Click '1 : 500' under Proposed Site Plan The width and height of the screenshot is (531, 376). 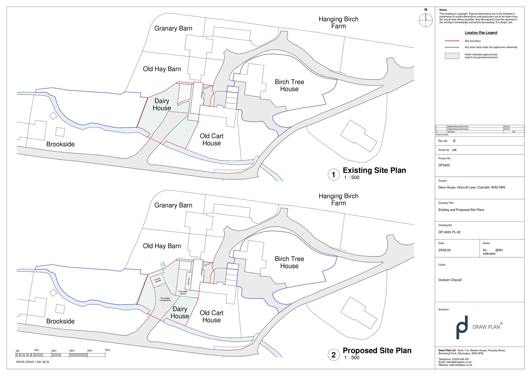[352, 358]
